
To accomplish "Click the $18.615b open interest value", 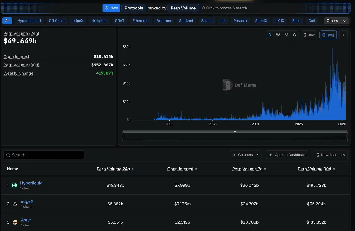I will [x=104, y=57].
